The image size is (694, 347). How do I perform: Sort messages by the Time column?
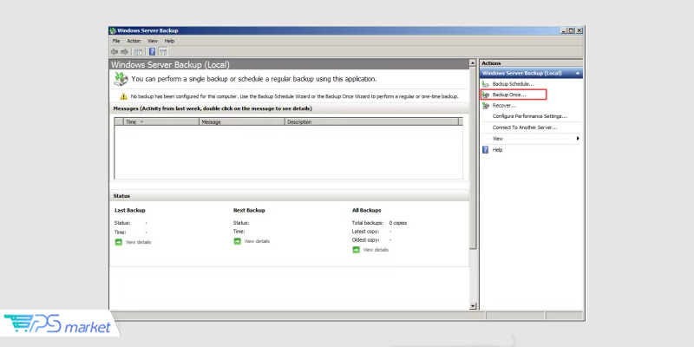[134, 122]
